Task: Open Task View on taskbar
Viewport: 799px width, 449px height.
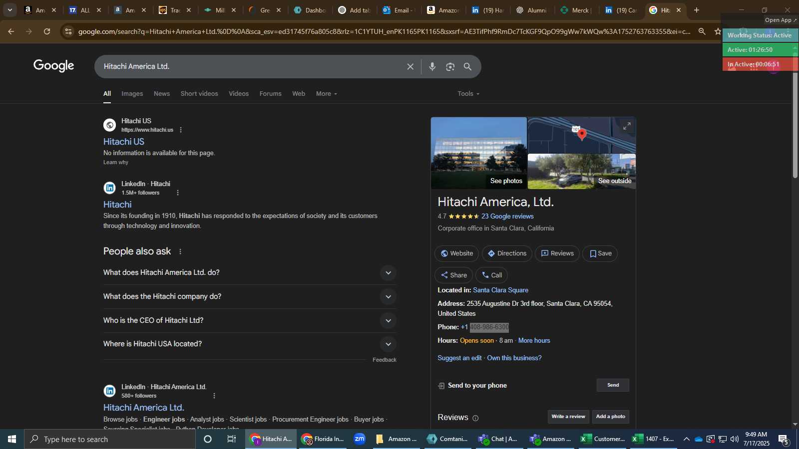Action: [232, 439]
